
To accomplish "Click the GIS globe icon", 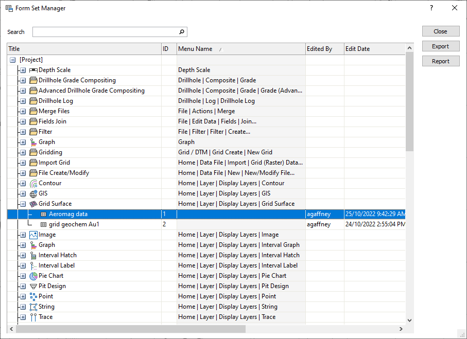I will [33, 193].
